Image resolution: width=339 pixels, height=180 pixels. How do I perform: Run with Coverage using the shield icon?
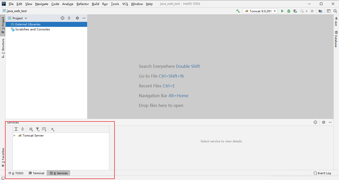pos(295,11)
